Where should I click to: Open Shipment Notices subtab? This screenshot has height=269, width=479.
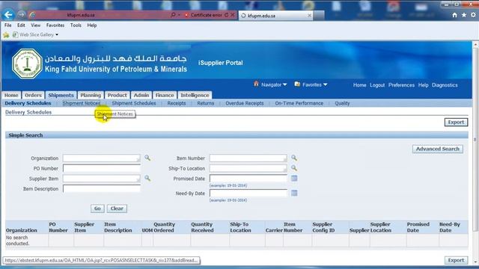(82, 103)
